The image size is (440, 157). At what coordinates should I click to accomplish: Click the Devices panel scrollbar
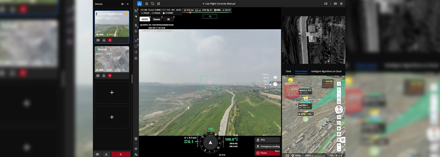point(132,79)
